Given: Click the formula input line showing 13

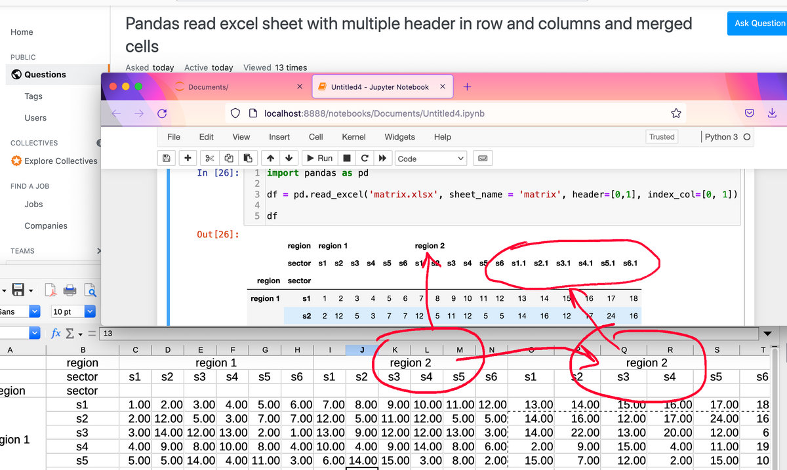Looking at the screenshot, I should point(430,334).
